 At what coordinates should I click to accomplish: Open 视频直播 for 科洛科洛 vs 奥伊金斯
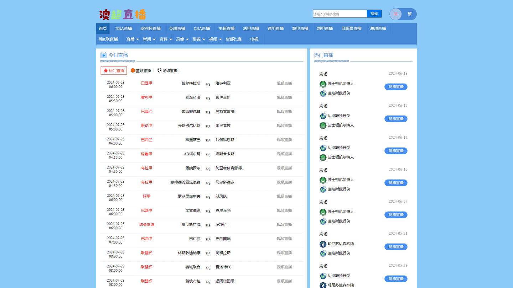[284, 97]
